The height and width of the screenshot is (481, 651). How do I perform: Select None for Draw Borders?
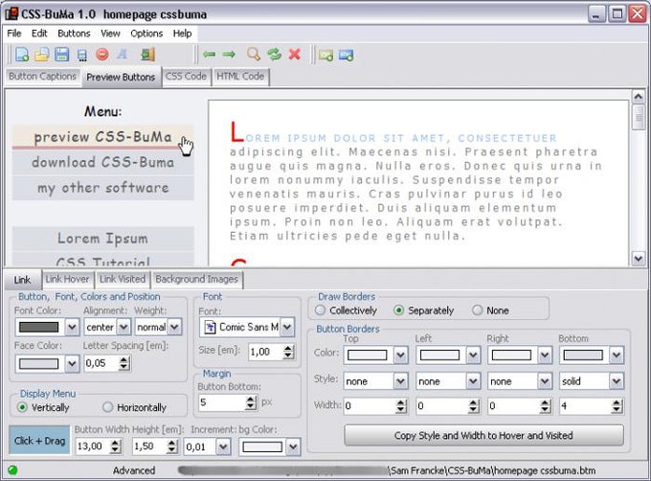click(x=478, y=309)
